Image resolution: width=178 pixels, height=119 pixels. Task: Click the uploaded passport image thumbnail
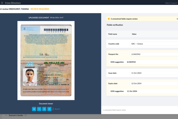46,60
